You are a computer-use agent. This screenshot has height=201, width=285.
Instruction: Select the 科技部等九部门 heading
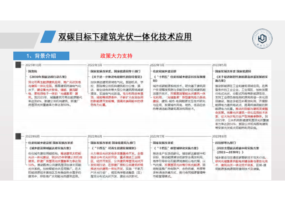point(225,143)
